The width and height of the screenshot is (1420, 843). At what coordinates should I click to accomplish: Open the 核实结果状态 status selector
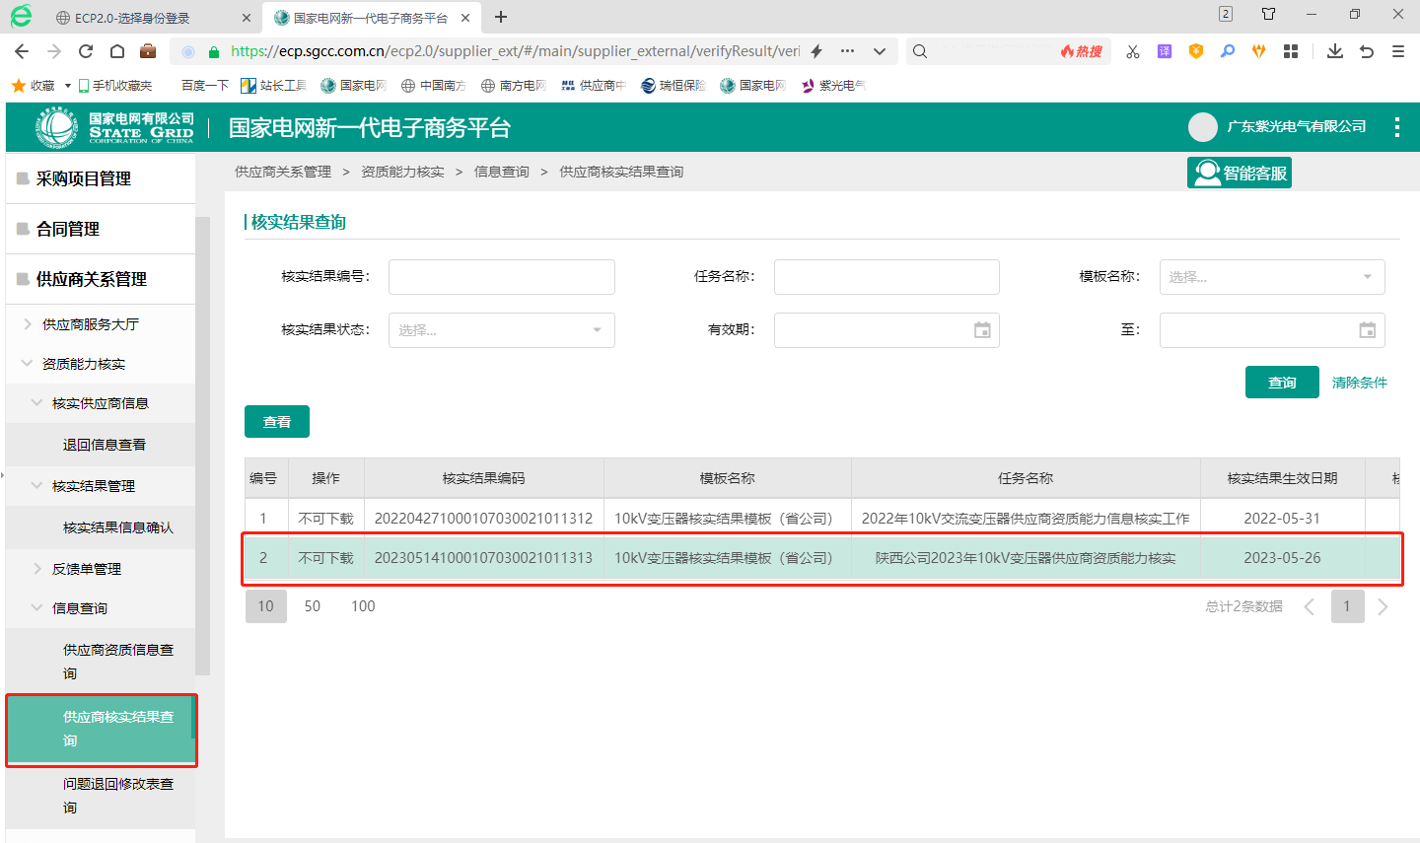click(x=501, y=329)
